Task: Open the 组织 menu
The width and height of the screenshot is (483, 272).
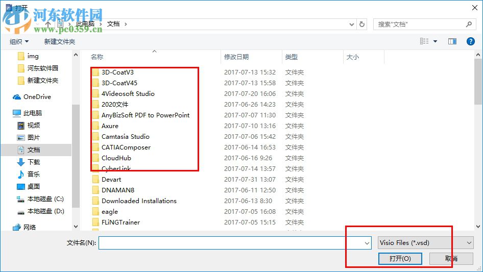Action: 19,41
